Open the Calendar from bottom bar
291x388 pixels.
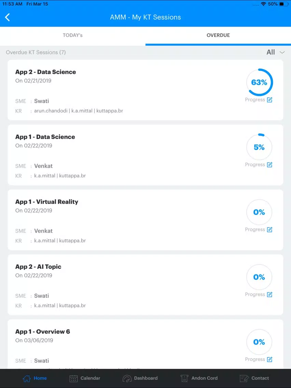(x=85, y=378)
